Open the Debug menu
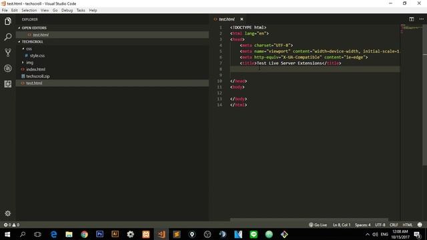 point(67,11)
